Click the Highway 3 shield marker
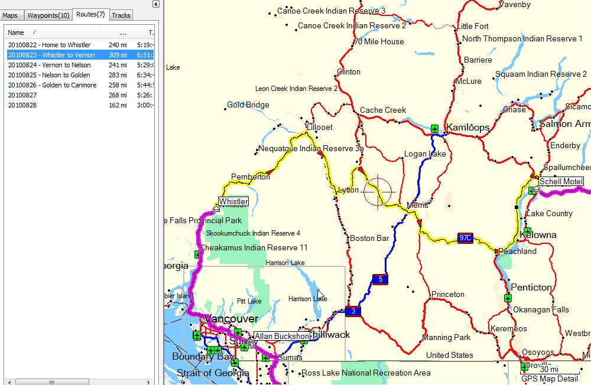 [353, 311]
